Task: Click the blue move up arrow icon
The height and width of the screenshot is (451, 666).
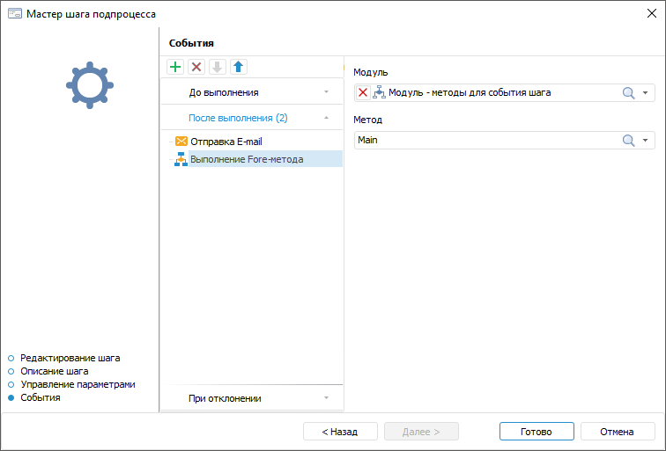Action: pos(238,67)
